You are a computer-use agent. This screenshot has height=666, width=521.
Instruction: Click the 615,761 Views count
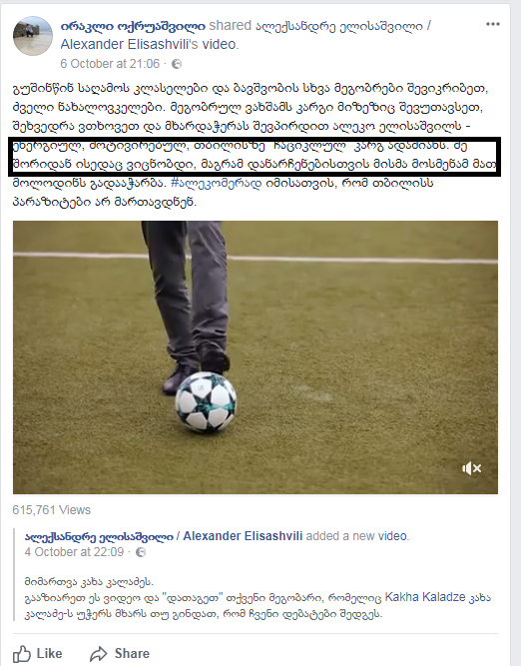(51, 509)
